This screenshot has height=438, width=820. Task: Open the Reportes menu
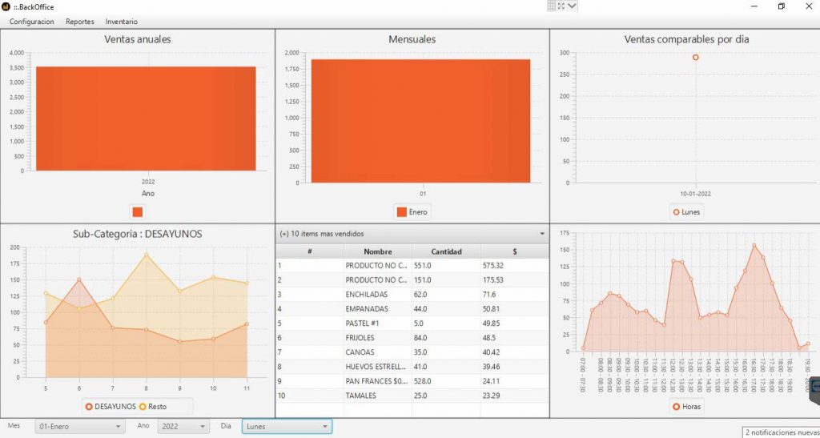79,22
